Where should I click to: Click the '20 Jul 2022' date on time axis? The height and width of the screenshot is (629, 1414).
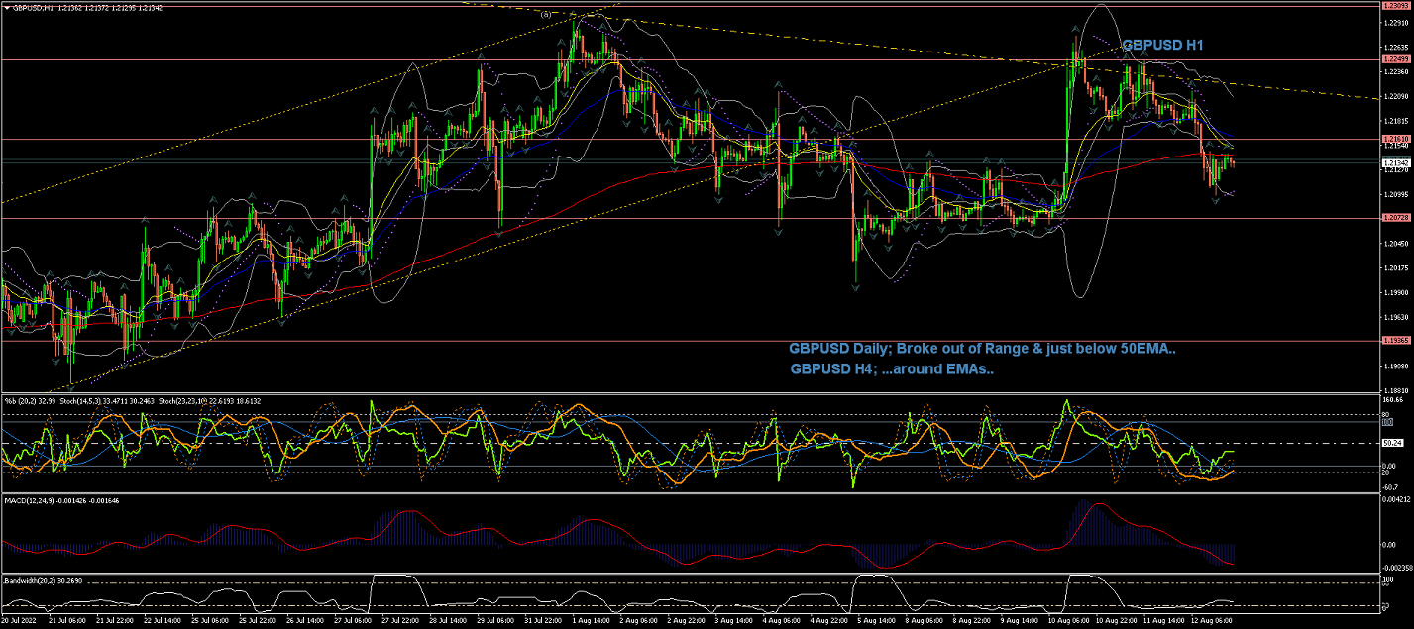(17, 621)
